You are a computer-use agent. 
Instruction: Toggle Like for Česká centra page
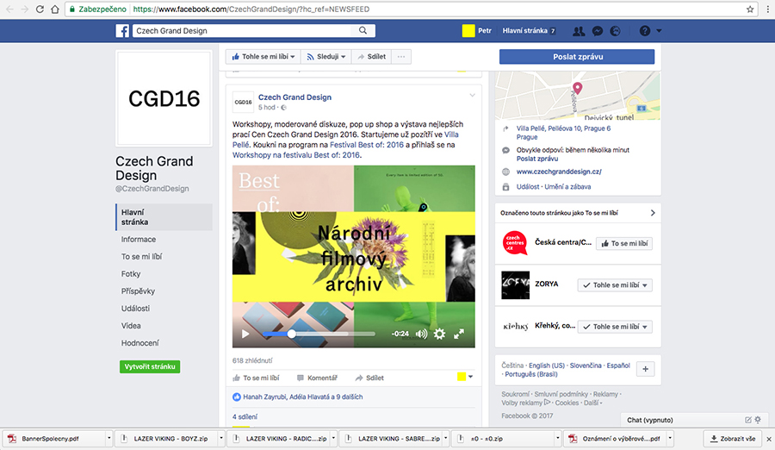(x=624, y=244)
